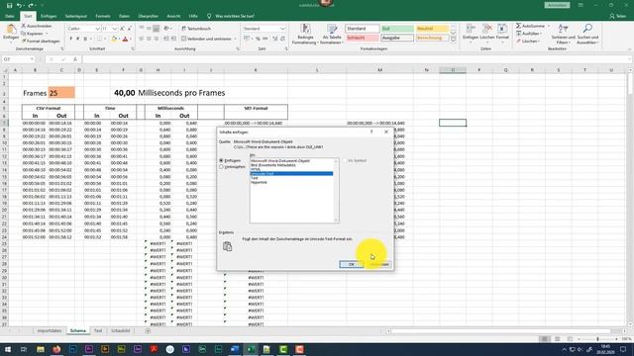Click the zoom slider in the status bar
Screen dimensions: 634x356
pos(597,339)
